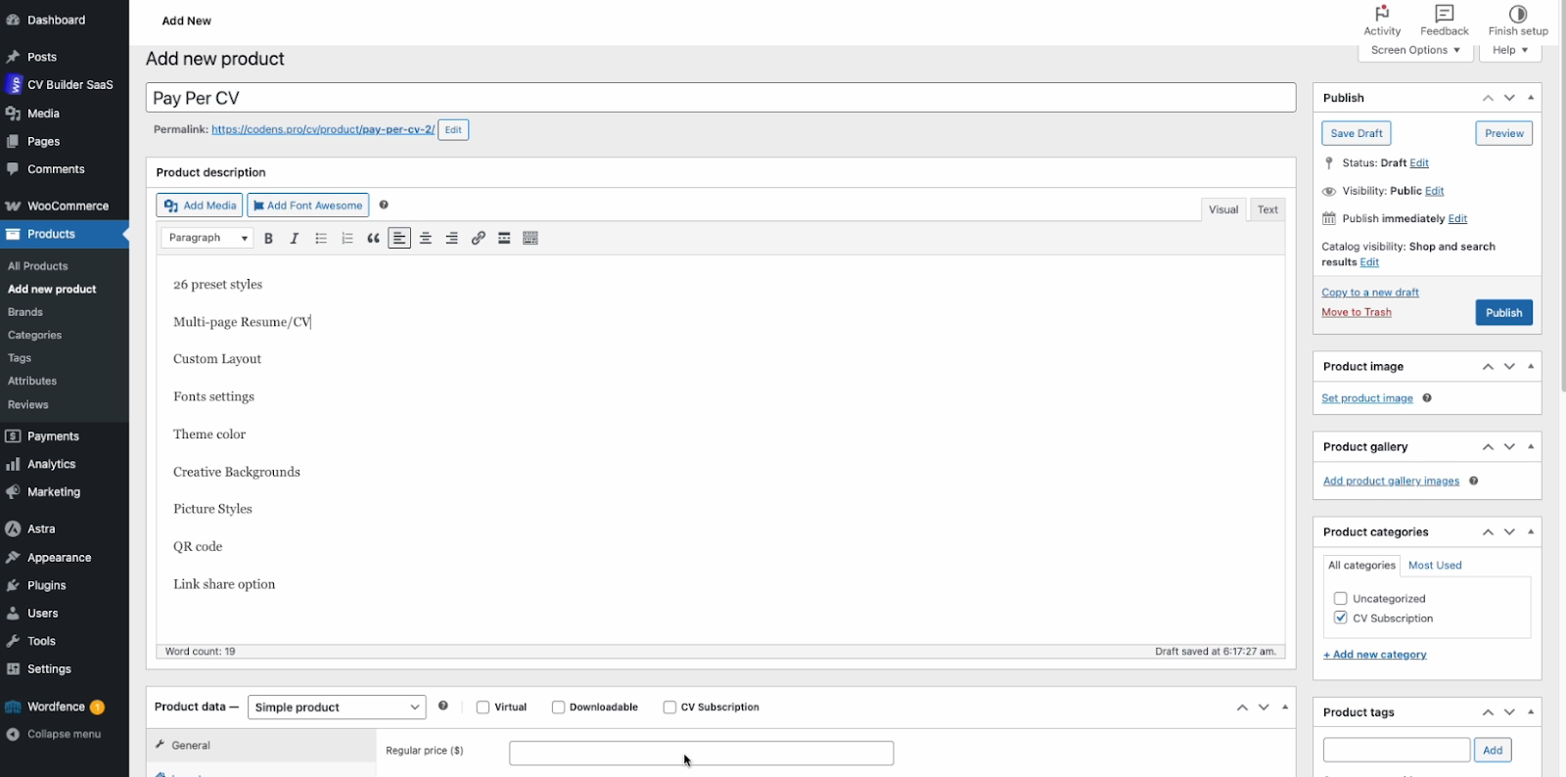Screen dimensions: 1566x777
Task: Click the help icon next to gallery images
Action: tap(1474, 480)
